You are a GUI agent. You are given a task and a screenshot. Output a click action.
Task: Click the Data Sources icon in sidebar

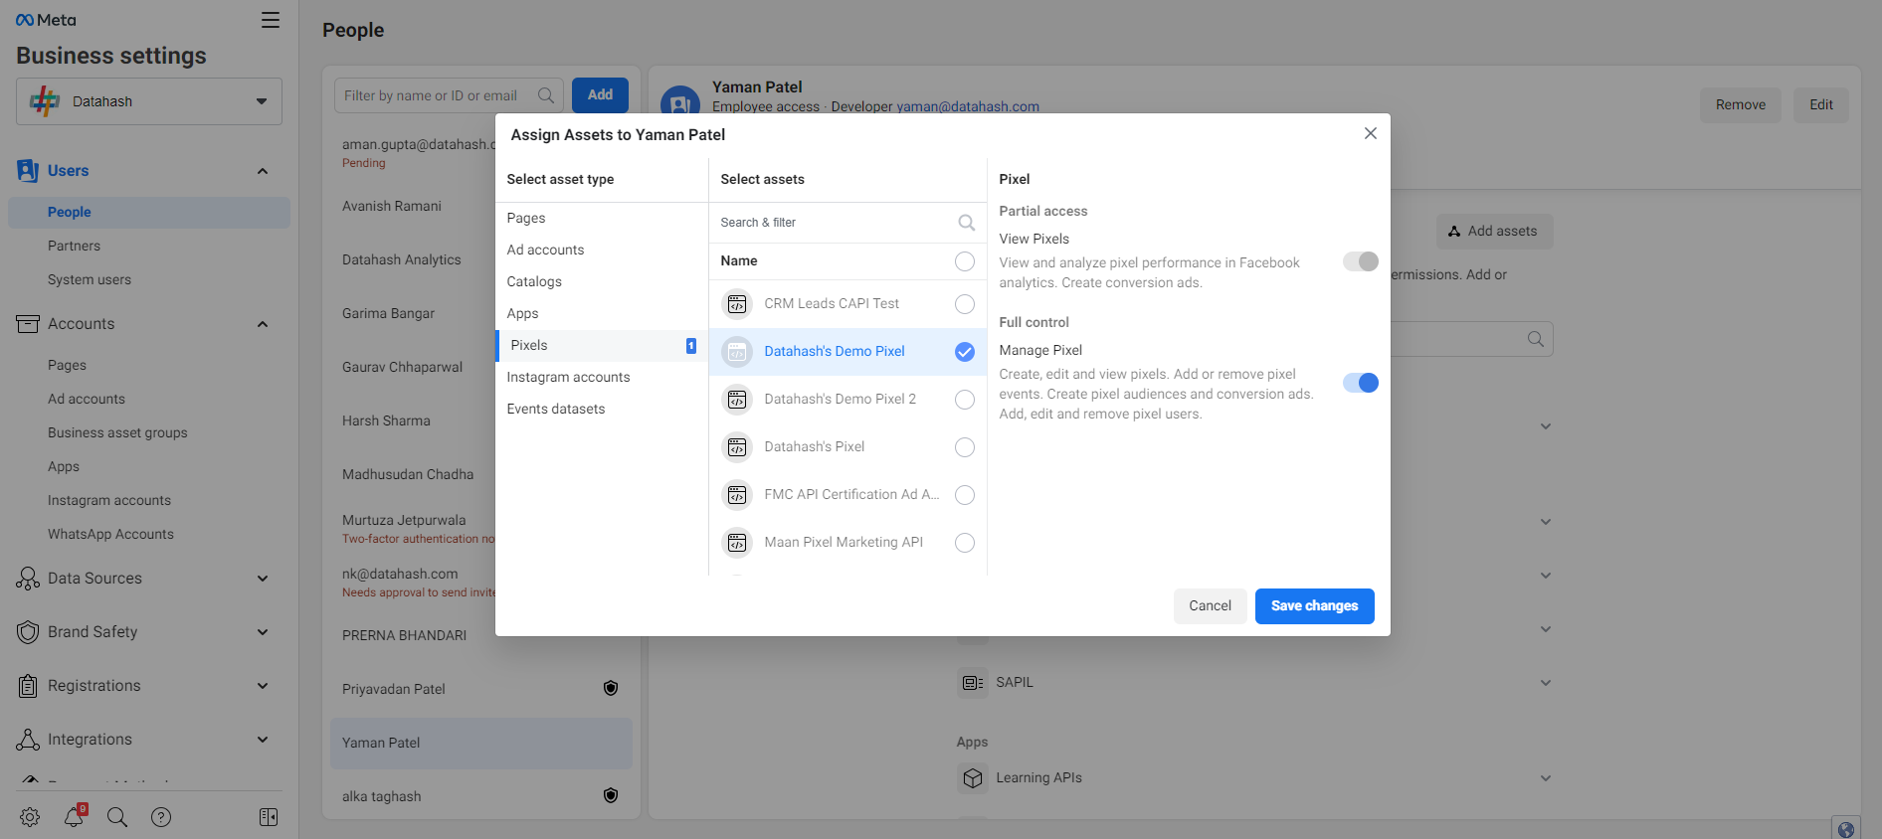[28, 579]
